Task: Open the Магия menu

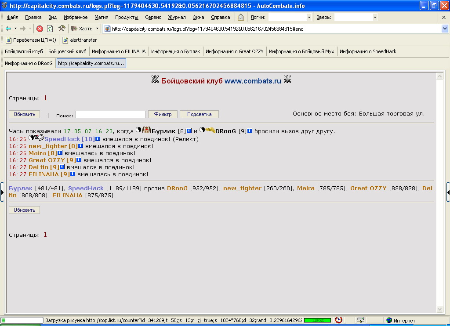Action: 102,17
